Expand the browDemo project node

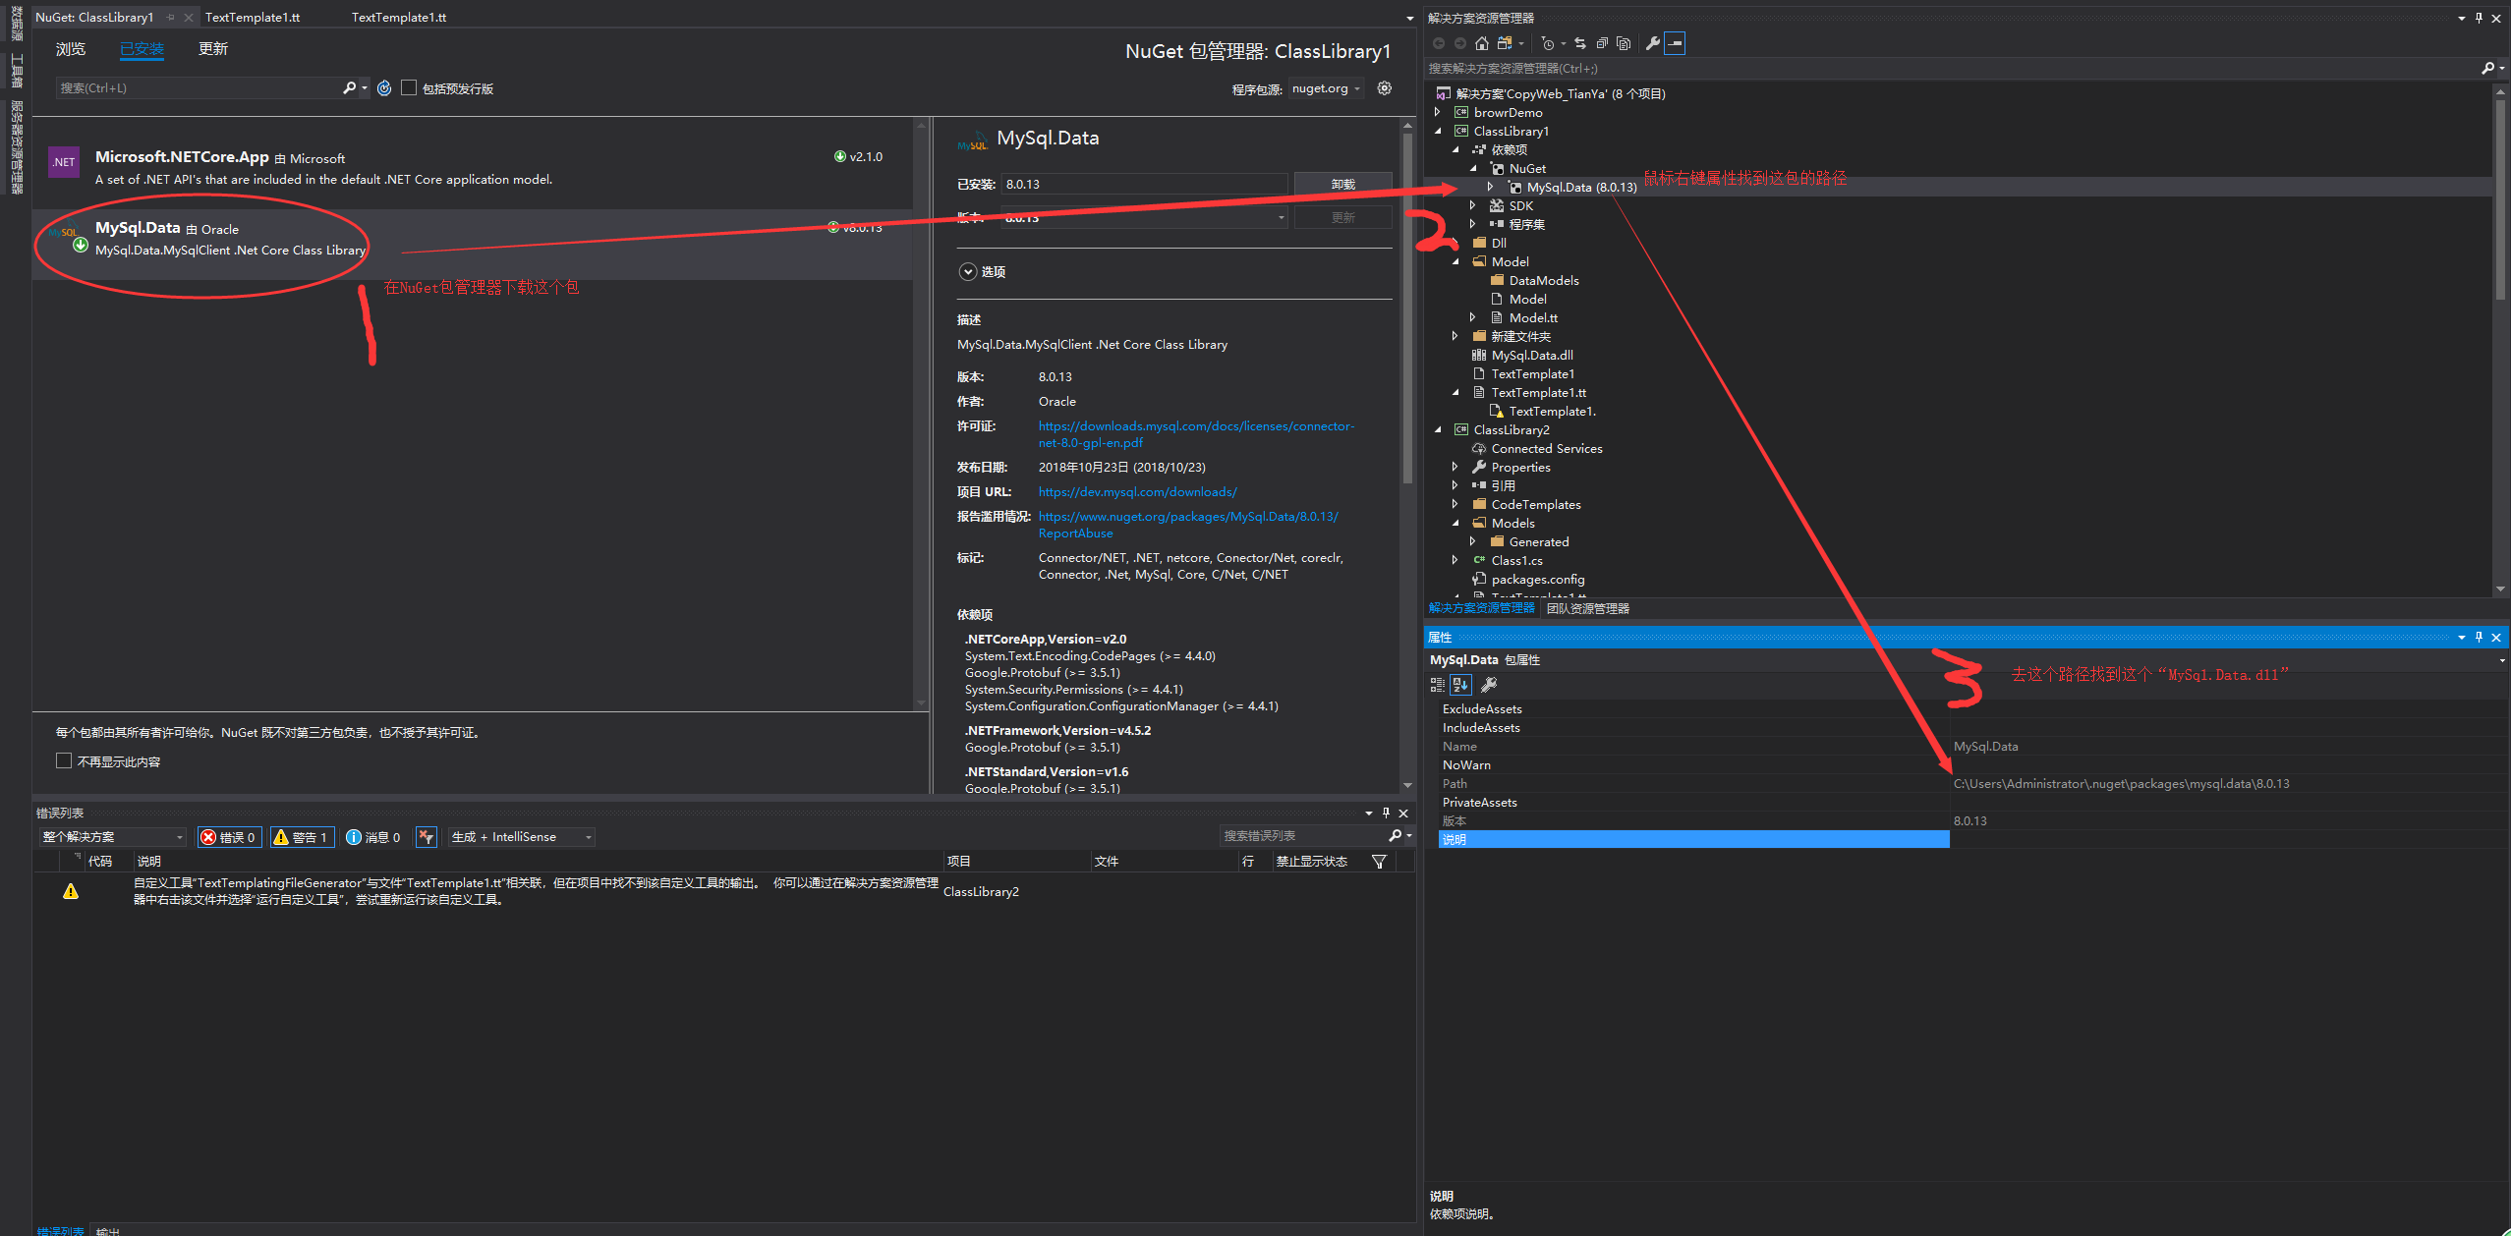tap(1438, 112)
